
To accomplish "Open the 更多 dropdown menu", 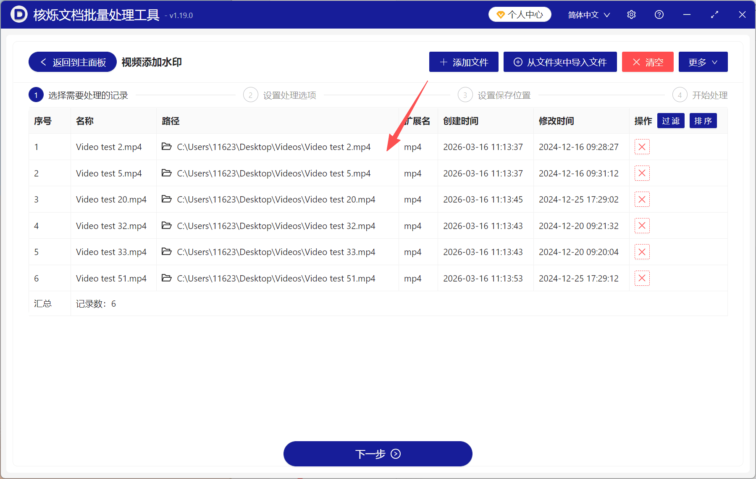I will click(x=703, y=62).
